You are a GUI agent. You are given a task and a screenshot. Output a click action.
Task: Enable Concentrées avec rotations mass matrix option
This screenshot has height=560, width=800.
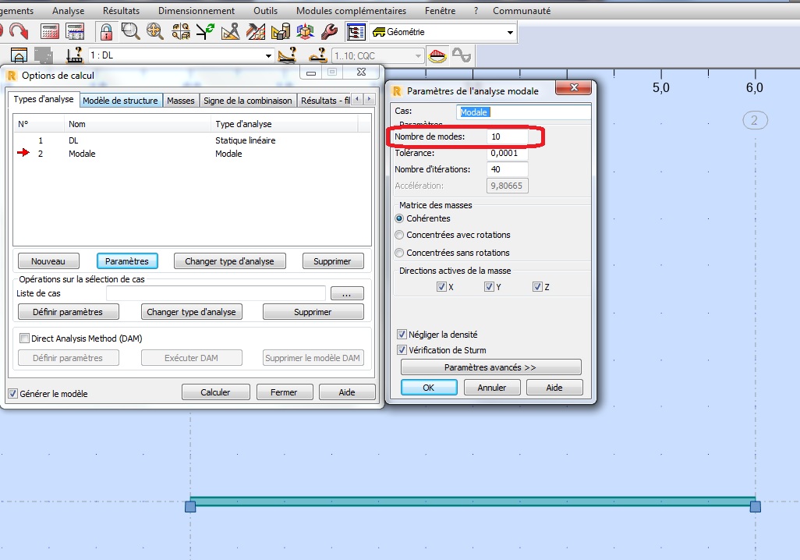click(400, 233)
